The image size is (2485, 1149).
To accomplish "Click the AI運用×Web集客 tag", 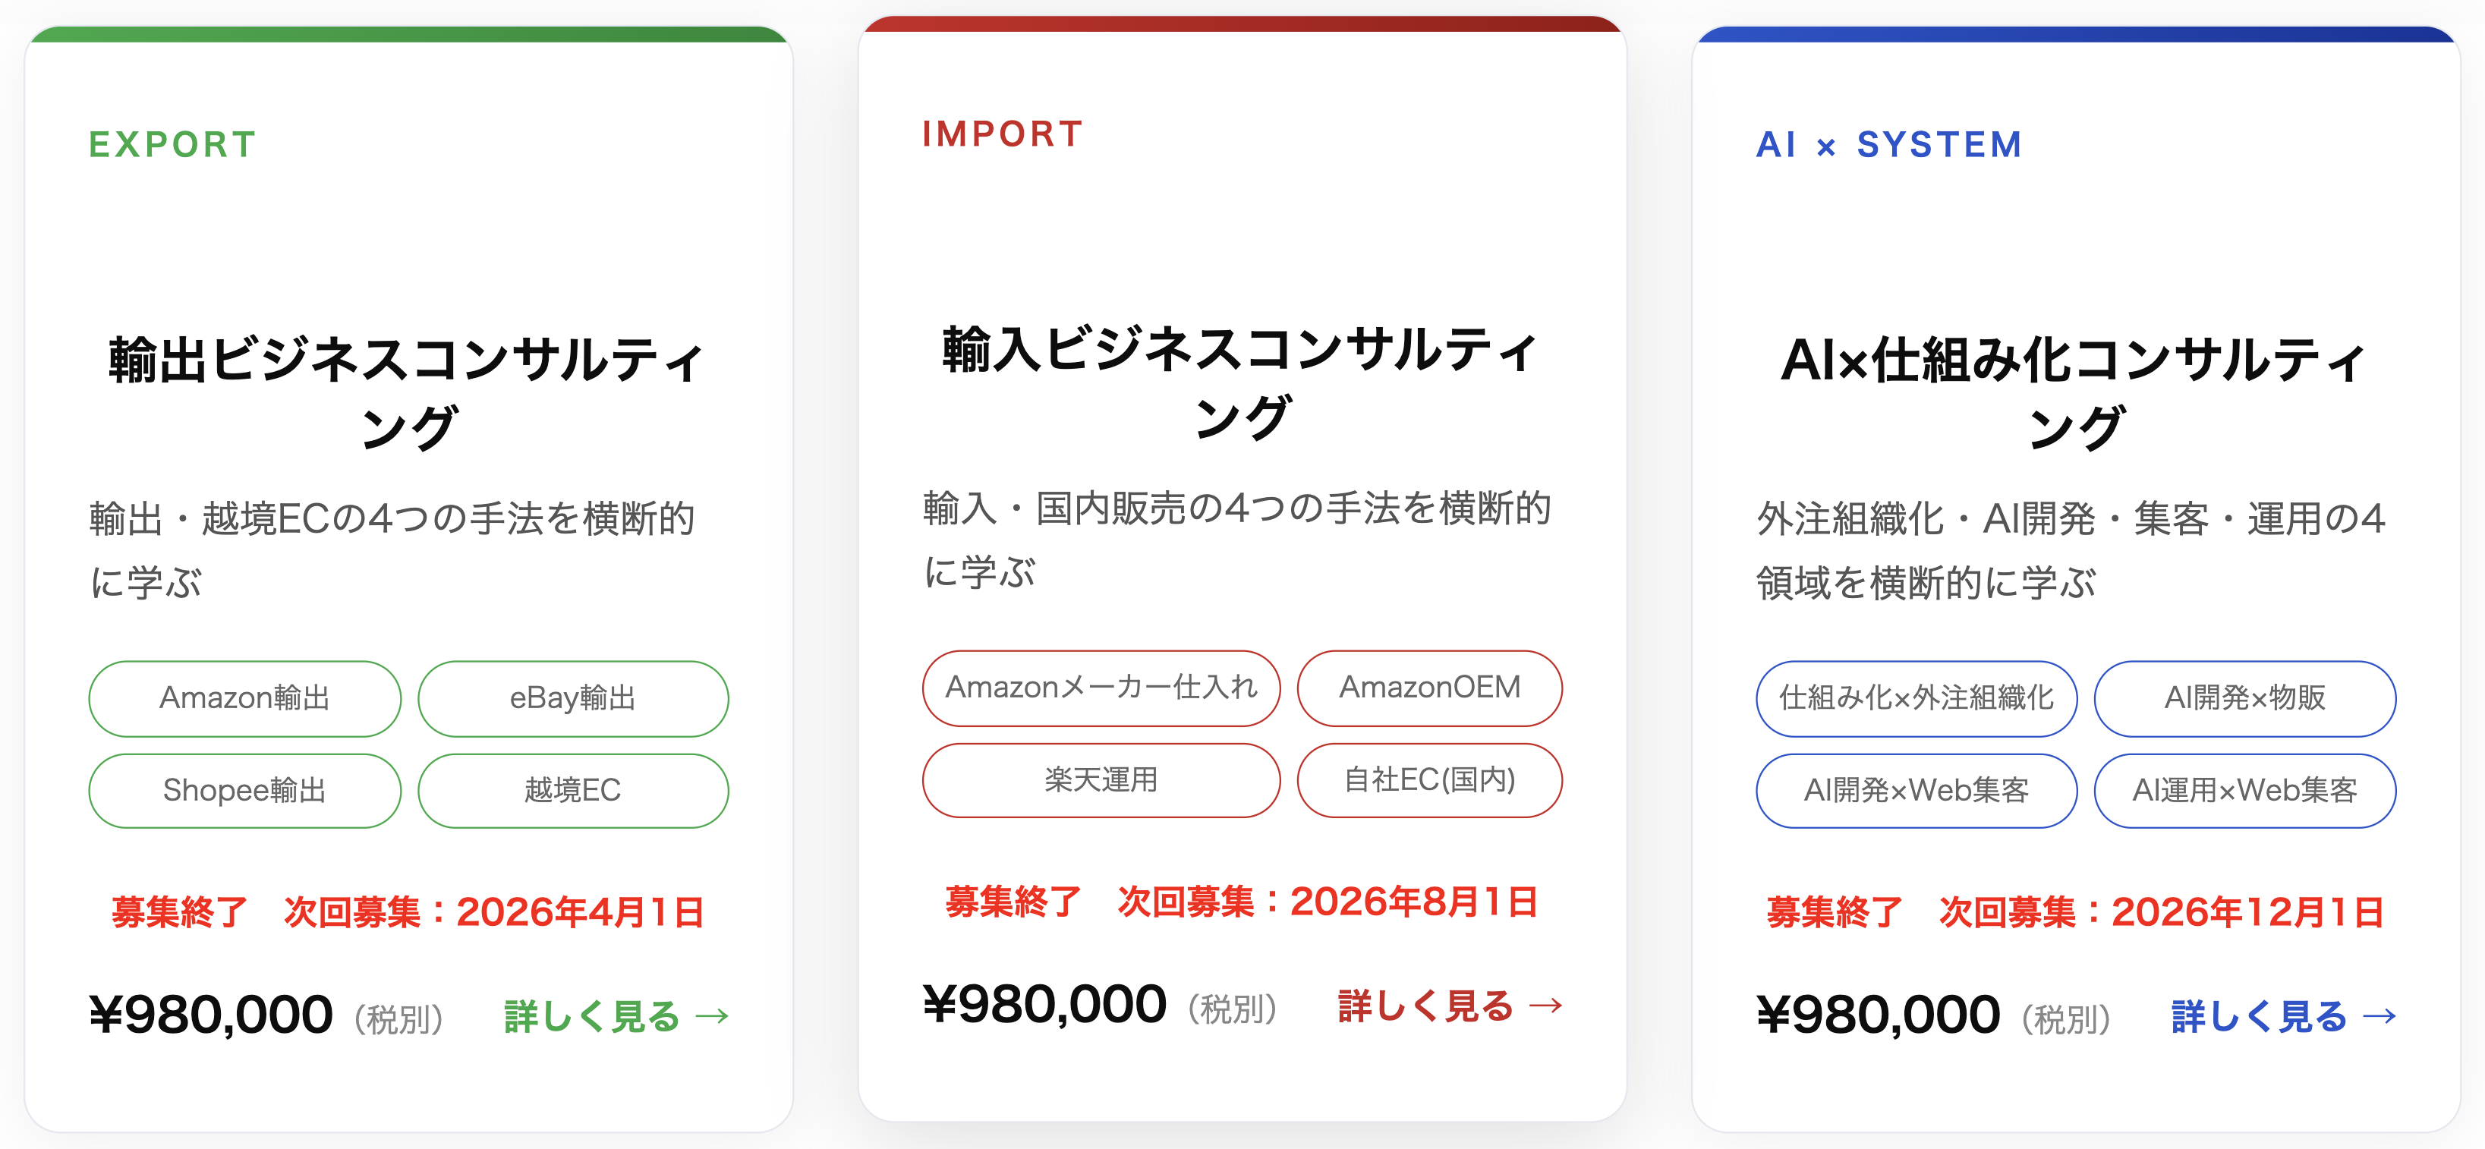I will pyautogui.click(x=2244, y=790).
